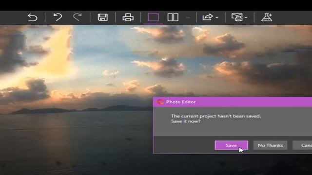Cancel the unsaved project prompt

tap(302, 145)
